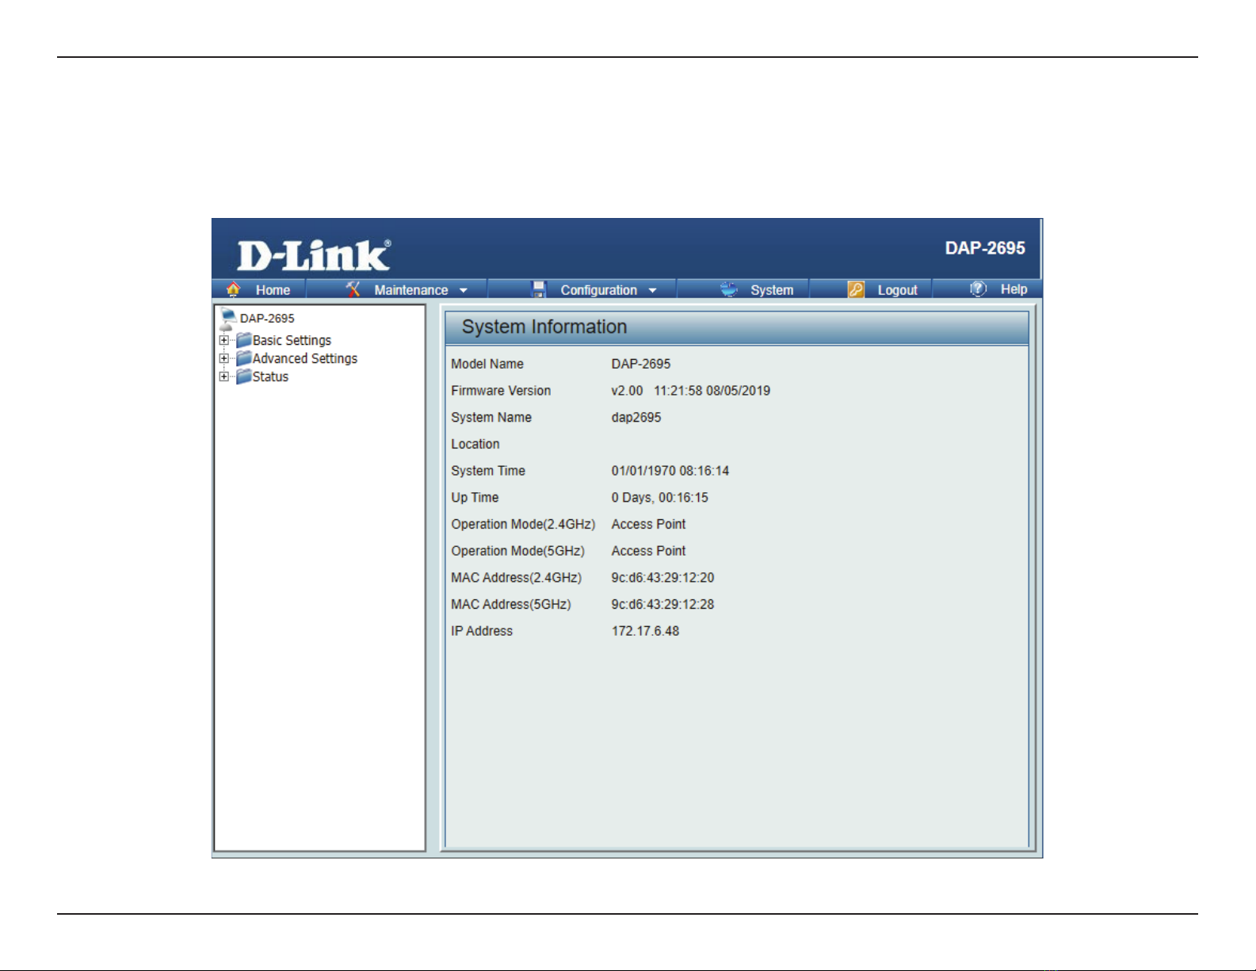Image resolution: width=1256 pixels, height=971 pixels.
Task: Select Basic Settings tree label
Action: 292,340
